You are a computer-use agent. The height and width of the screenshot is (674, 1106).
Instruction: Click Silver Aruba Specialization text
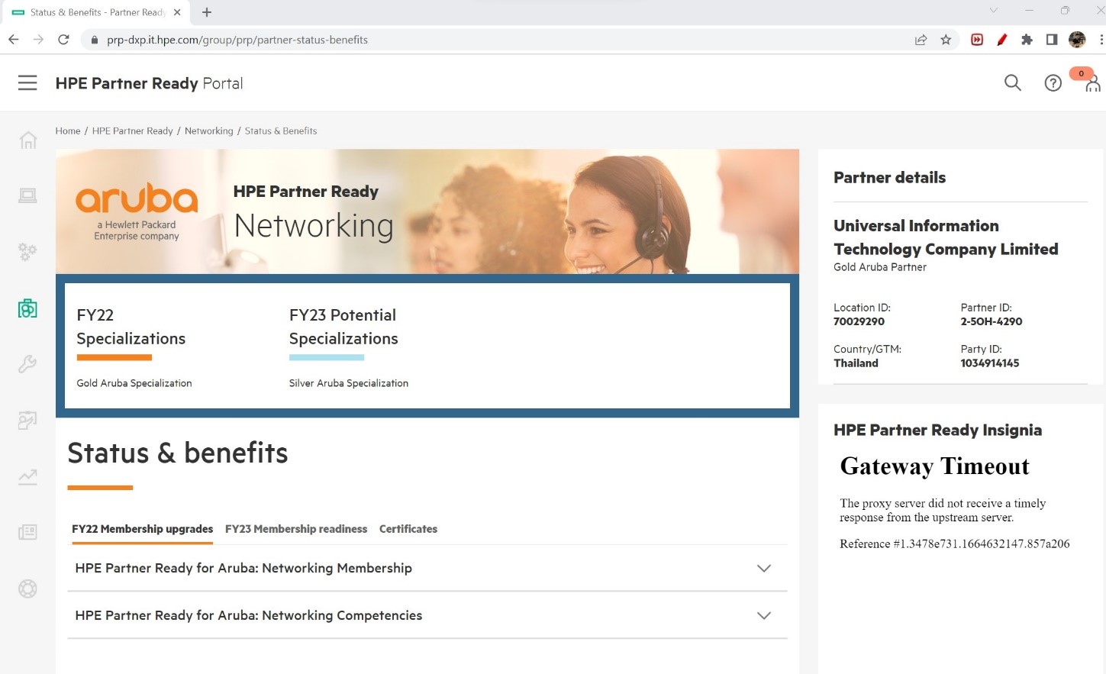349,383
